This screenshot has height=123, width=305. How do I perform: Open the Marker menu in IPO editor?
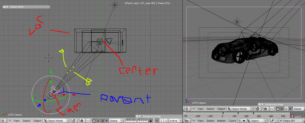(x=221, y=121)
